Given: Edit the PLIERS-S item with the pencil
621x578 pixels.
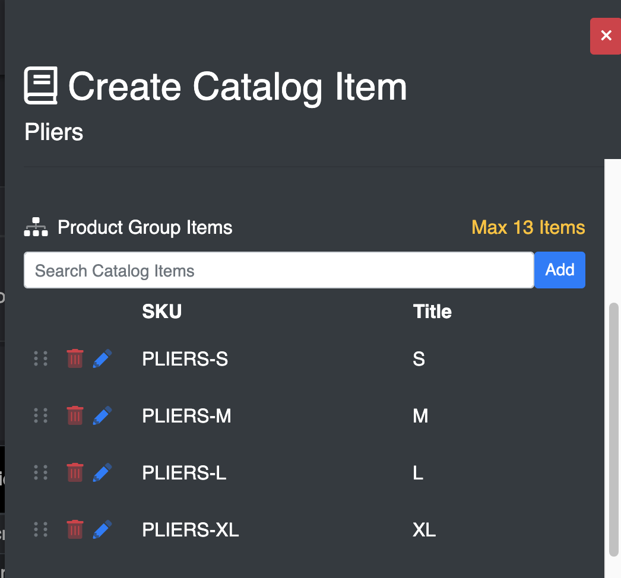Looking at the screenshot, I should click(102, 358).
